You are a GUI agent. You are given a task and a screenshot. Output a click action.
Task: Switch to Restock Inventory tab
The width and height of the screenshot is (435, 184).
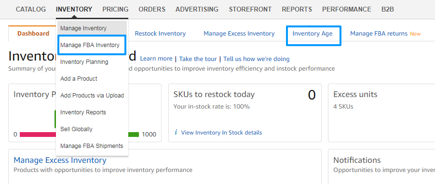pyautogui.click(x=160, y=34)
